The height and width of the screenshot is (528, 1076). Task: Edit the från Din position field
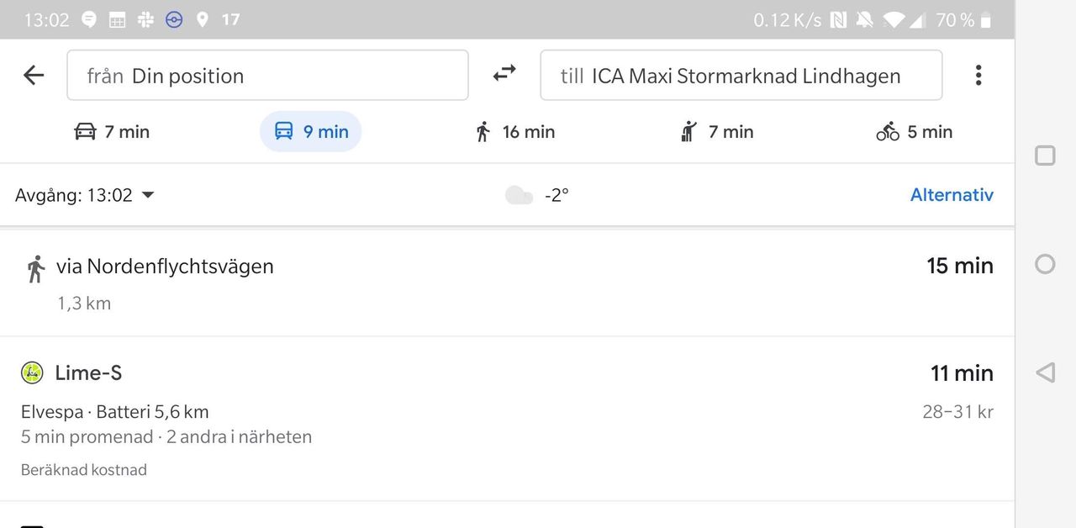267,75
